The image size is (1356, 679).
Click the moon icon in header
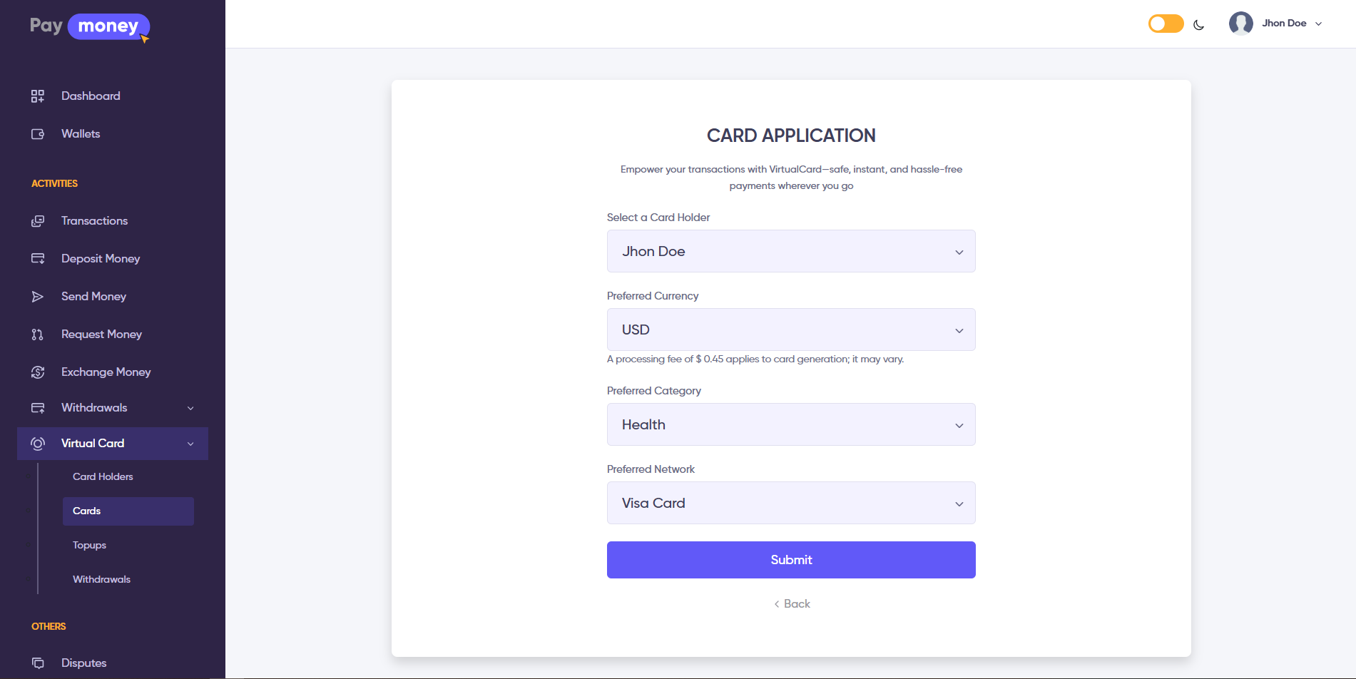[1199, 25]
